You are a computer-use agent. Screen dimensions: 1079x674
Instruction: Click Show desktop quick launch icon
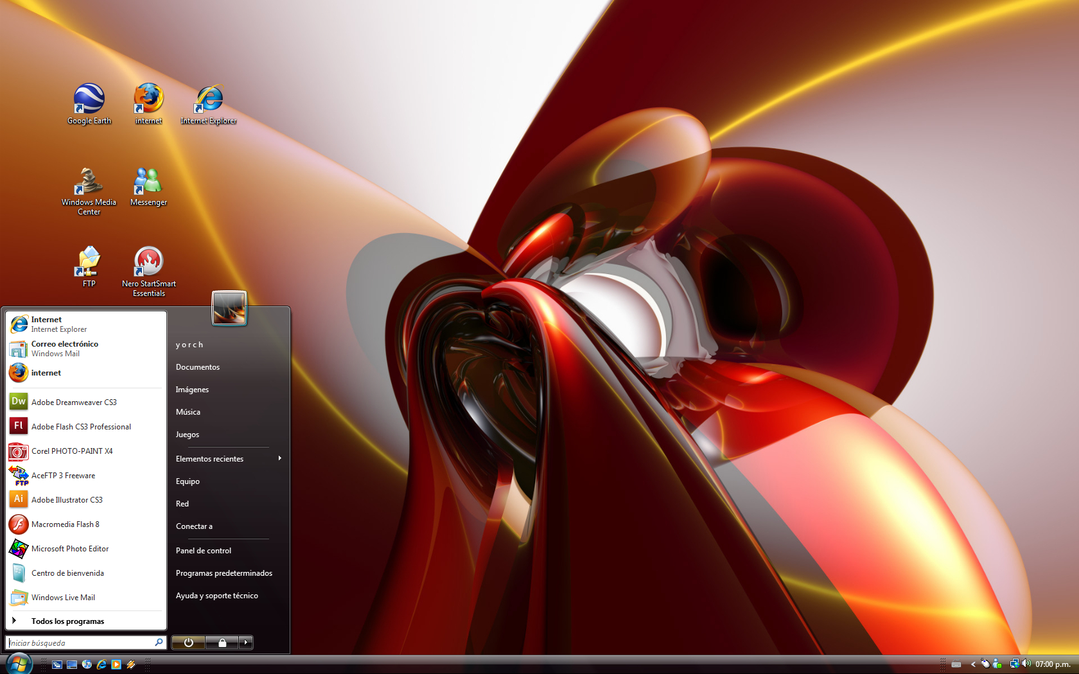point(72,664)
